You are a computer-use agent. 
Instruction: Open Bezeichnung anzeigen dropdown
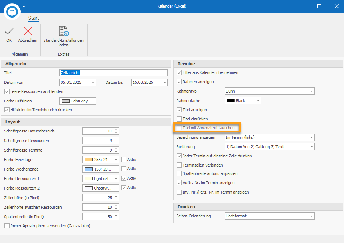point(311,137)
